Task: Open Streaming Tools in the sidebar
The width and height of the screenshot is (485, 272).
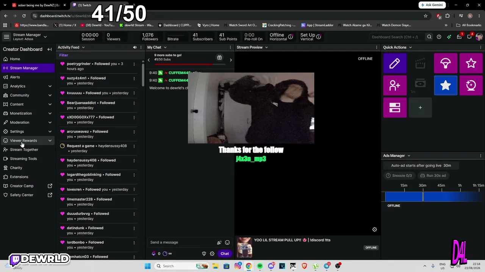Action: (27, 159)
